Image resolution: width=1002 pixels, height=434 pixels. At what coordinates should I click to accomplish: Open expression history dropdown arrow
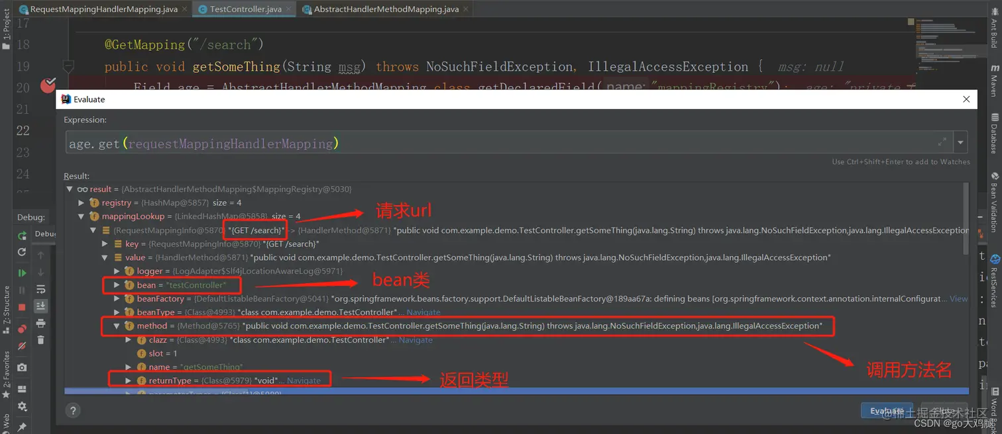(x=961, y=142)
